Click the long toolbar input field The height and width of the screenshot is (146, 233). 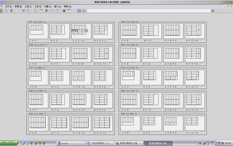coord(149,11)
